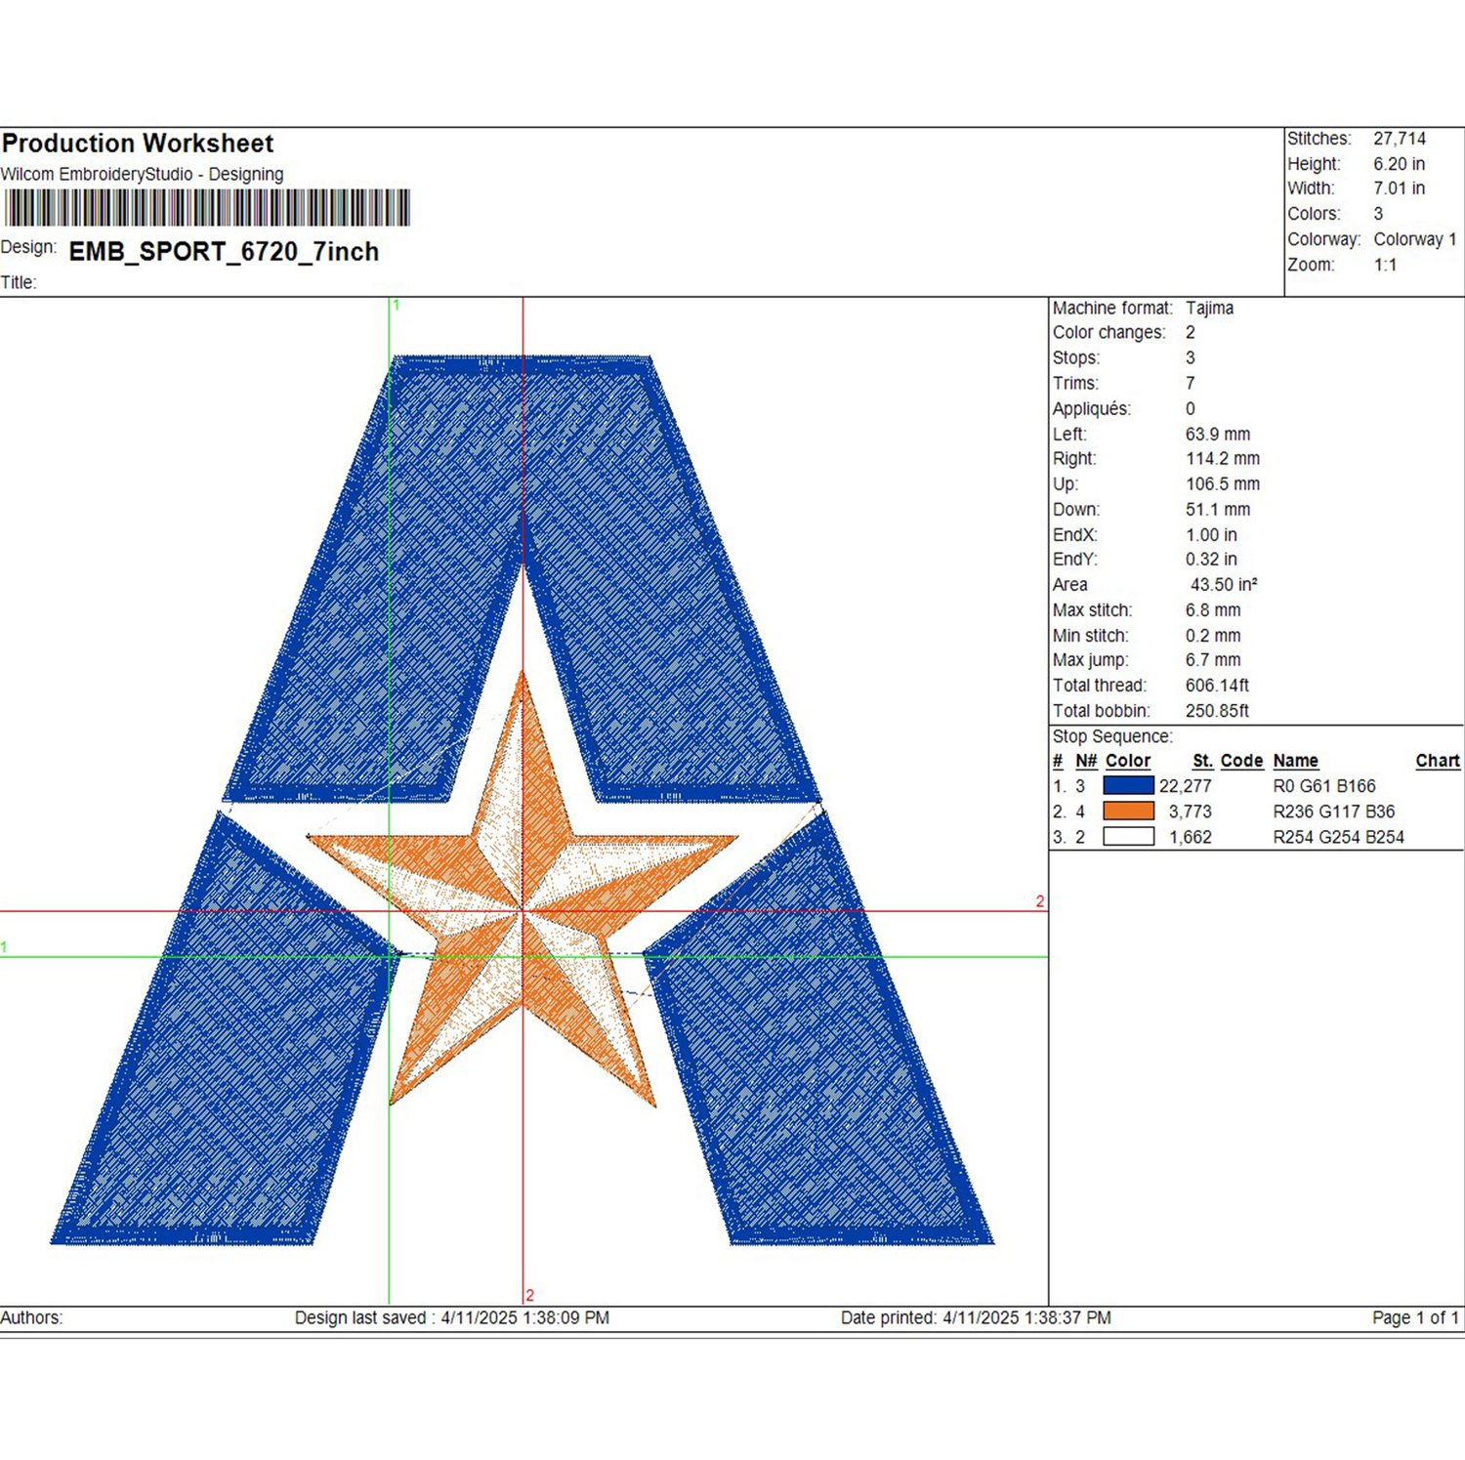Select the color name 'R0 G61 B166'
This screenshot has width=1465, height=1460.
pos(1324,786)
